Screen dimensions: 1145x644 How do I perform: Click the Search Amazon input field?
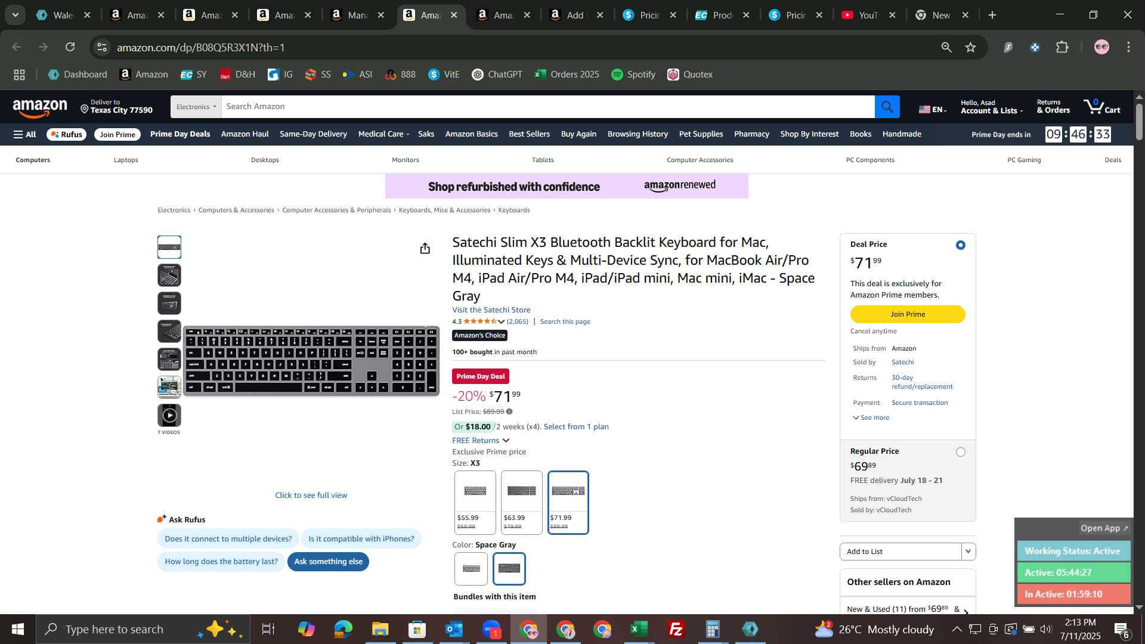(x=547, y=107)
